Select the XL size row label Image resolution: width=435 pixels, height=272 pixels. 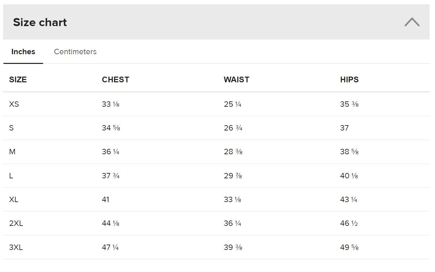tap(14, 199)
